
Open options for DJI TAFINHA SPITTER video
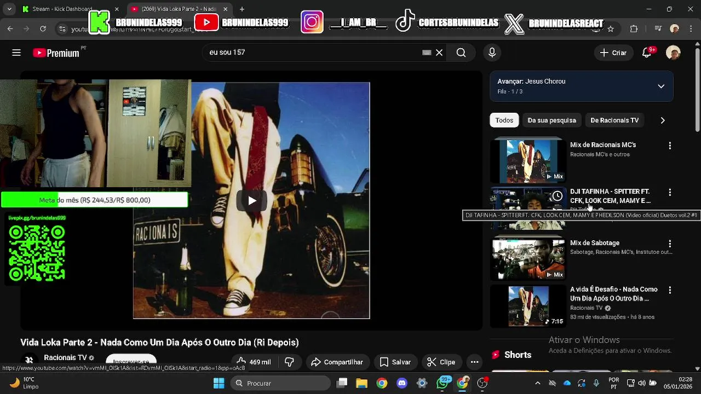coord(670,193)
